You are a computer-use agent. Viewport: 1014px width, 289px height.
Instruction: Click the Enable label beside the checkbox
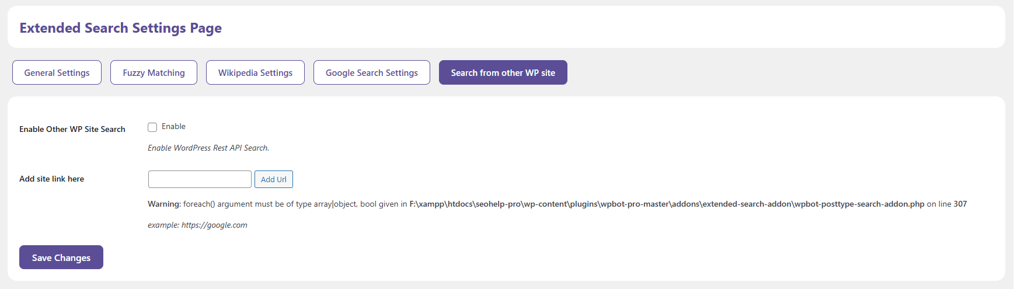pyautogui.click(x=173, y=127)
